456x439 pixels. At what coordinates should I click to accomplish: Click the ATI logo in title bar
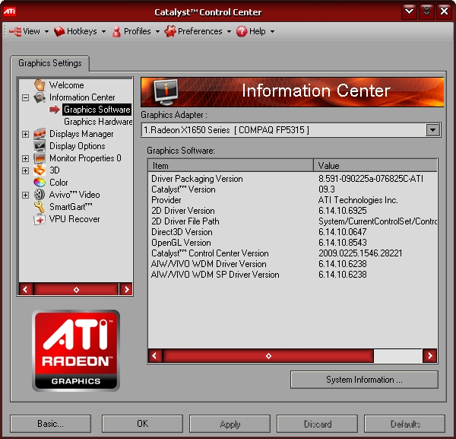click(x=9, y=11)
